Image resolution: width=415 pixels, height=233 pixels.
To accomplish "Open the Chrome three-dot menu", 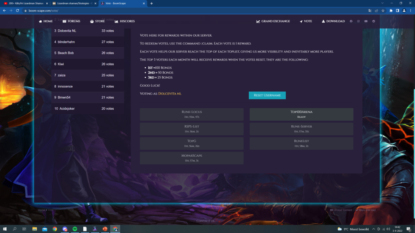I will 410,11.
